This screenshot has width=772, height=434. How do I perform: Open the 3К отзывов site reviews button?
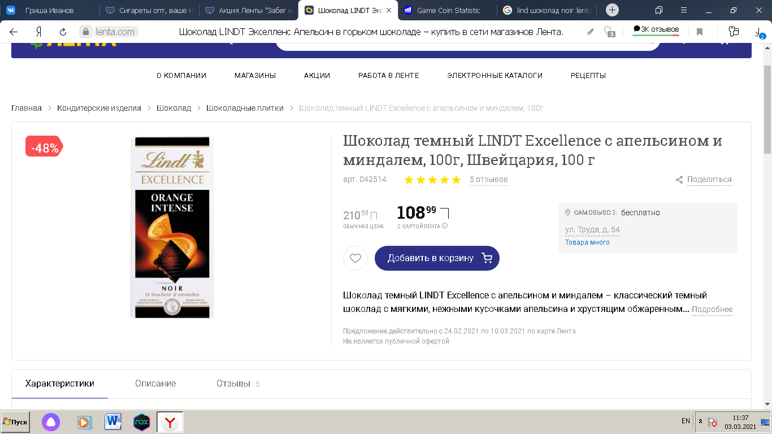pyautogui.click(x=656, y=30)
